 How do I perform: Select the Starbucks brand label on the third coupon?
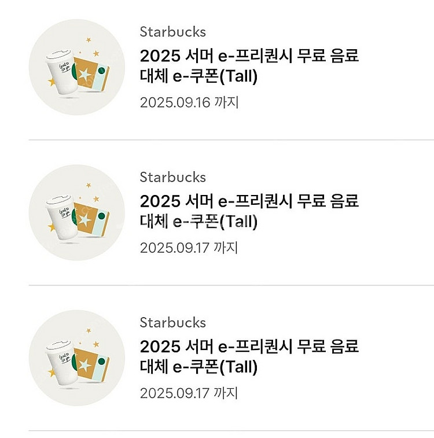pos(172,322)
